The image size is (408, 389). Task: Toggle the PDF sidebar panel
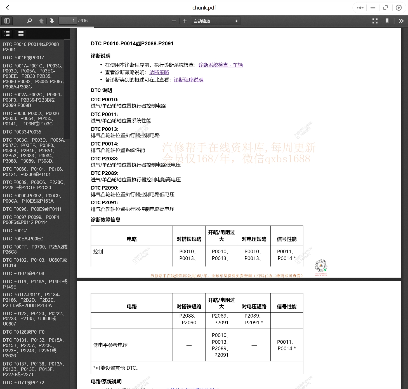point(7,21)
